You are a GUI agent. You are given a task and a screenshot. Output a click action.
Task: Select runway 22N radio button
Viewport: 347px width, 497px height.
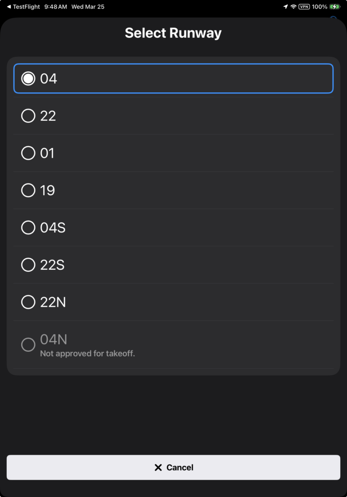point(28,302)
